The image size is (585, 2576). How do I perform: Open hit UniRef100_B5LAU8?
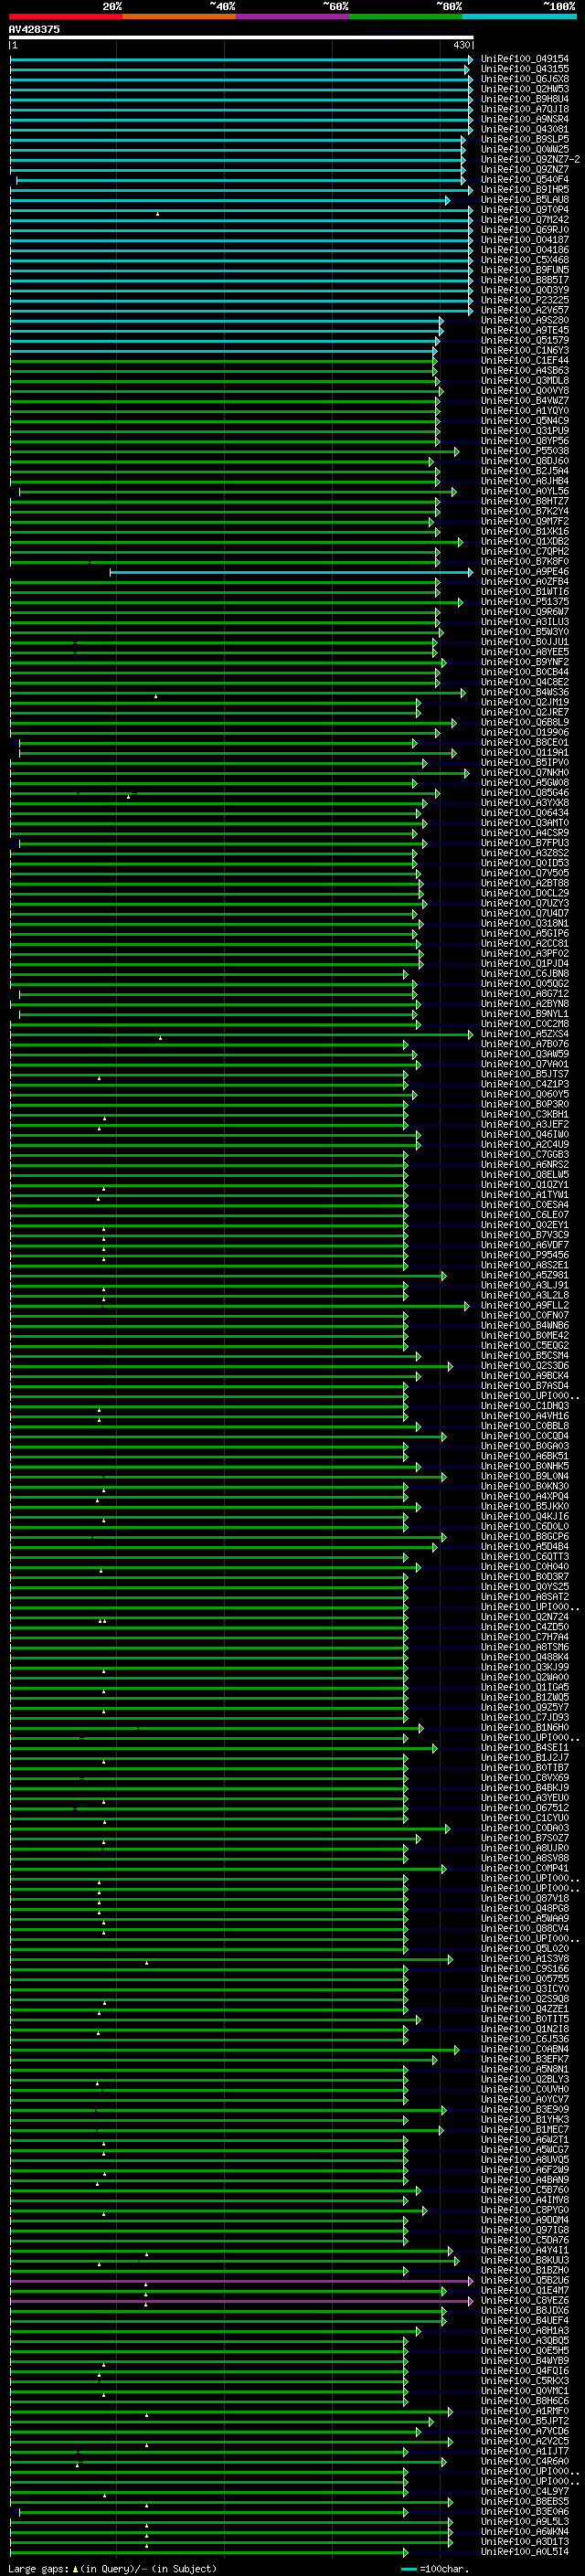coord(525,200)
